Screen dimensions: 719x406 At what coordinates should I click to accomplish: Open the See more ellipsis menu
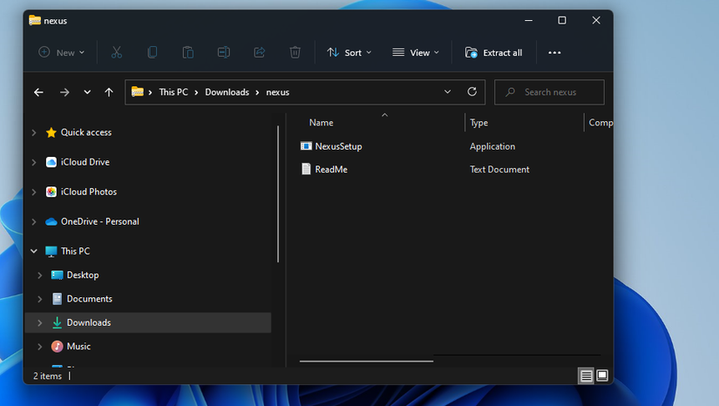tap(554, 52)
